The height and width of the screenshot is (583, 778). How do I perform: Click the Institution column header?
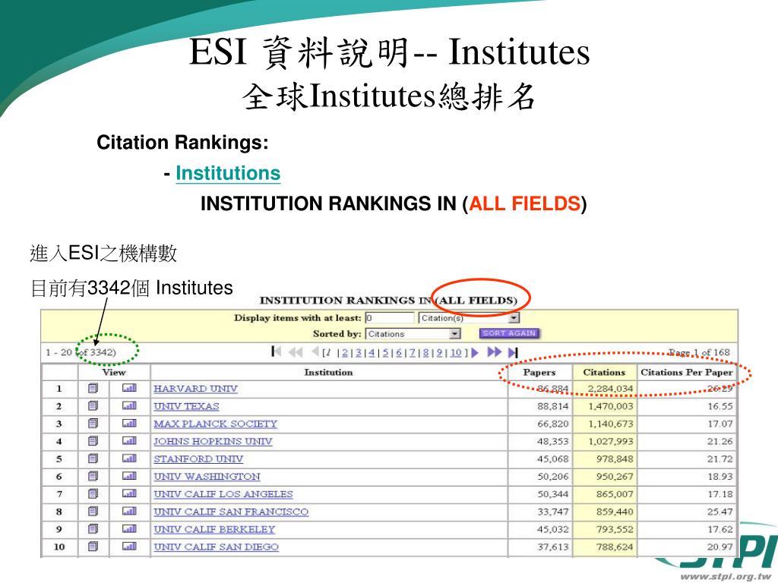328,372
